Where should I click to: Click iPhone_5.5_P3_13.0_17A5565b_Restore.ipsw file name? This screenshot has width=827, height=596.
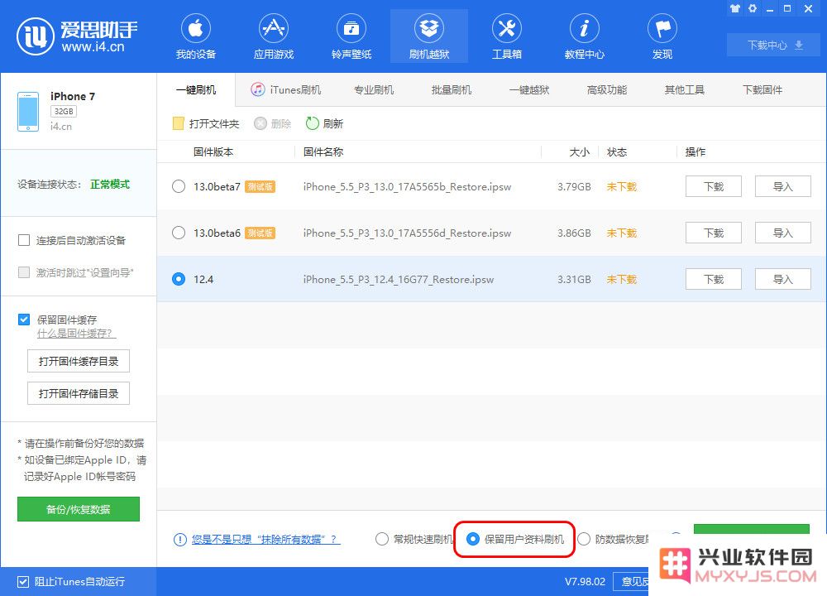pyautogui.click(x=407, y=186)
